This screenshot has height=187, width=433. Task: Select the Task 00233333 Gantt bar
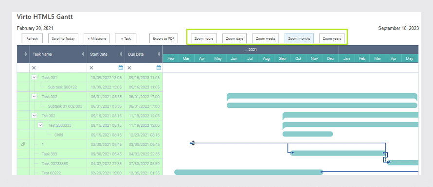click(403, 163)
